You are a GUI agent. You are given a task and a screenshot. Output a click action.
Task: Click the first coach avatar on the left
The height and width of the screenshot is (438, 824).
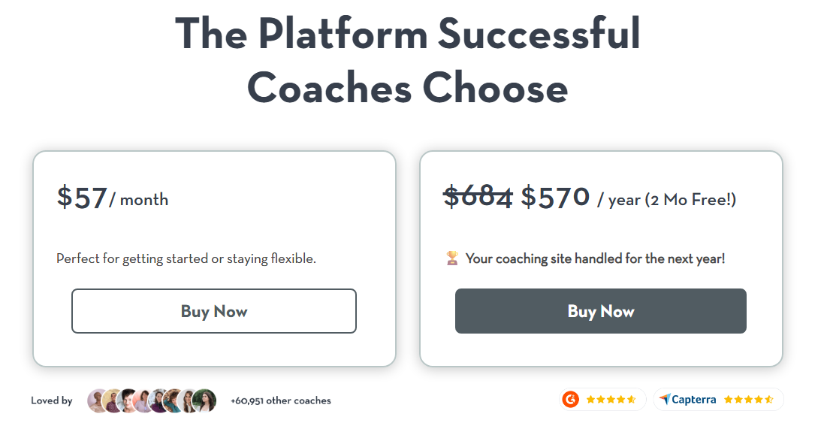pos(98,400)
